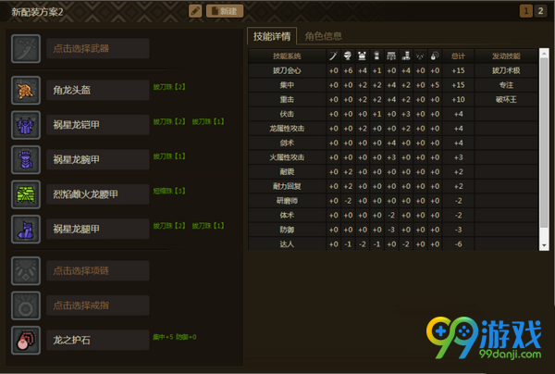
Task: Click the 技能系统 column header
Action: (287, 56)
